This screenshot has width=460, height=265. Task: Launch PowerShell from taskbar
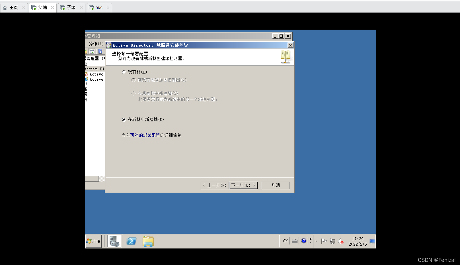click(132, 241)
